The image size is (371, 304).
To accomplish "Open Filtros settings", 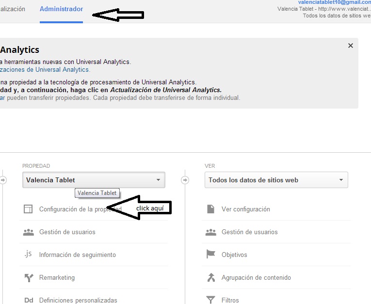I will point(230,300).
